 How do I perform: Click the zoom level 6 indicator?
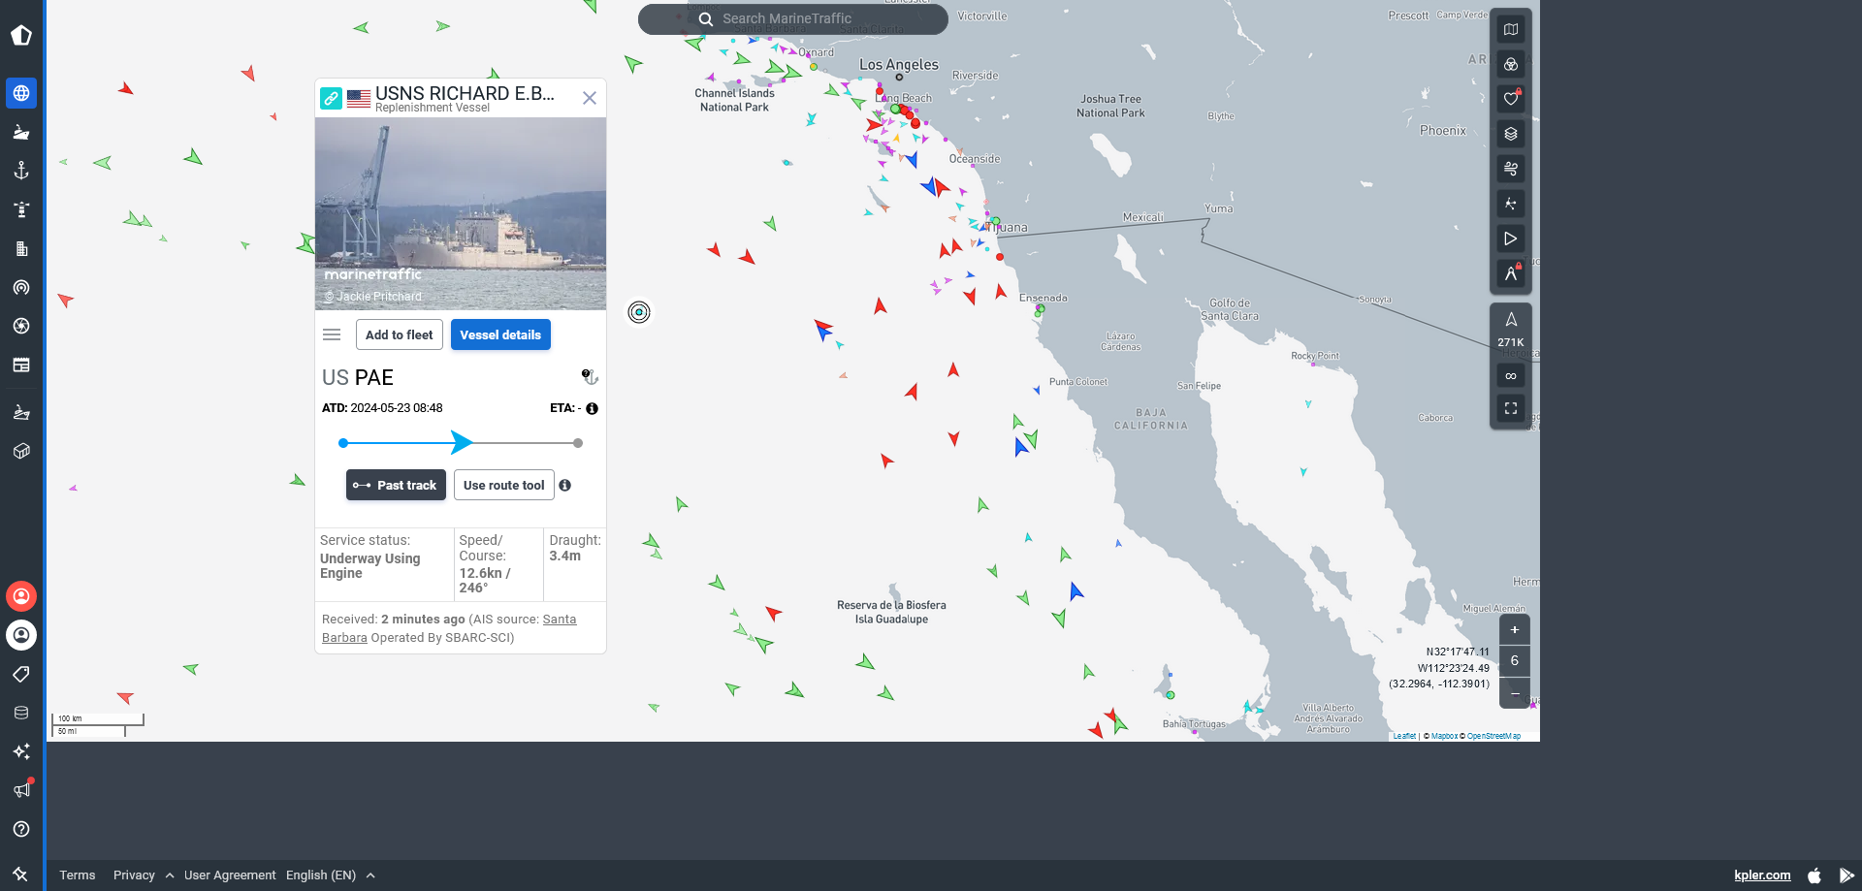[1515, 661]
